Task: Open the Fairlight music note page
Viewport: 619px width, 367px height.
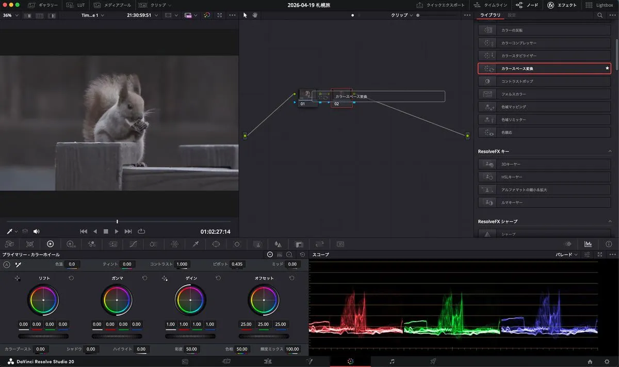Action: tap(392, 361)
